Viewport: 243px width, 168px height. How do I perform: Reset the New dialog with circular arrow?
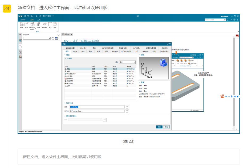click(168, 44)
